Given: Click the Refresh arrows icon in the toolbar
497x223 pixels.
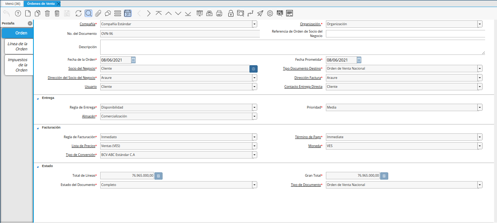Looking at the screenshot, I should click(x=78, y=13).
